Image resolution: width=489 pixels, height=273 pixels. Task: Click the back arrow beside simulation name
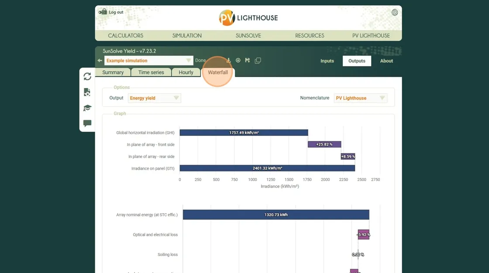100,61
